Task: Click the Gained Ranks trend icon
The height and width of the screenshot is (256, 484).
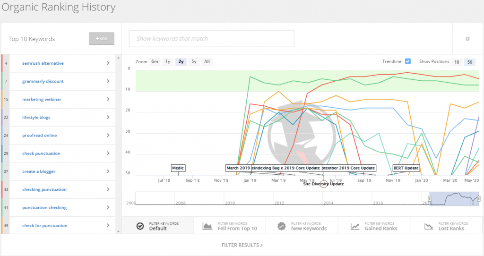Action: tap(355, 226)
